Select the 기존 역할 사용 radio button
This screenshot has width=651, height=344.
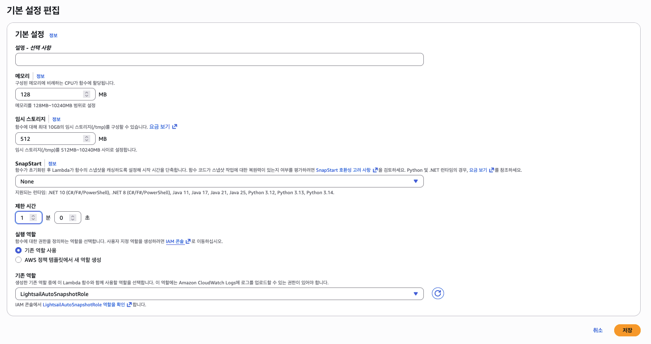coord(18,250)
